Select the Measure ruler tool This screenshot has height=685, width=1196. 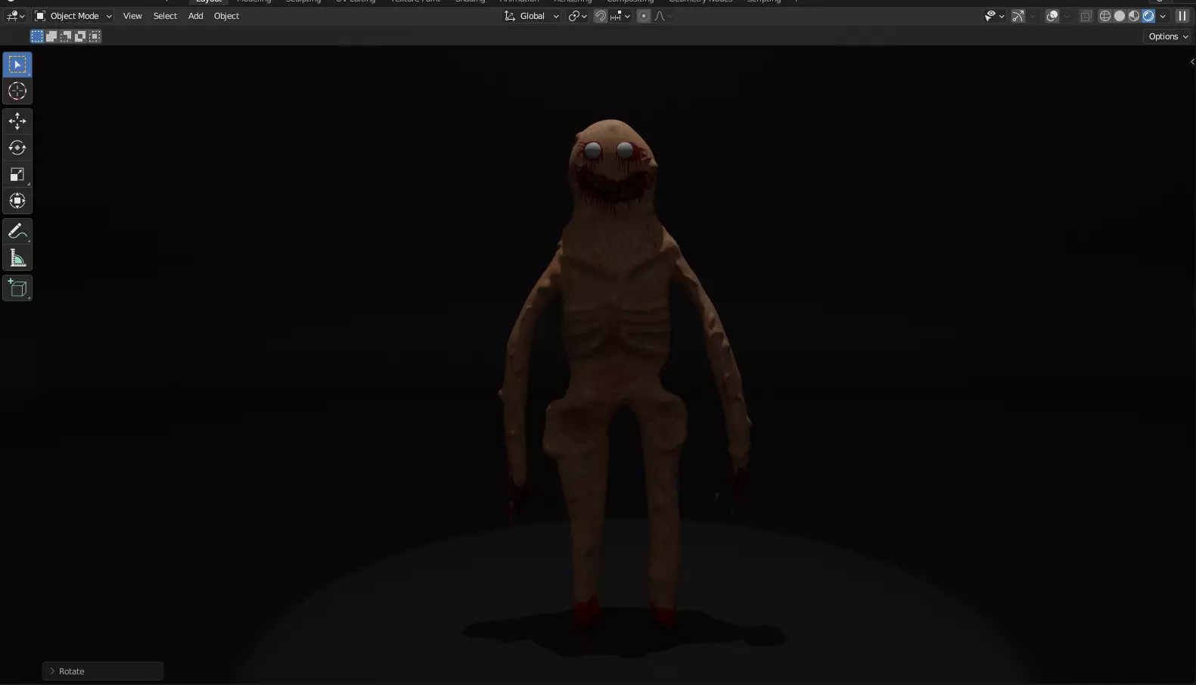point(17,258)
